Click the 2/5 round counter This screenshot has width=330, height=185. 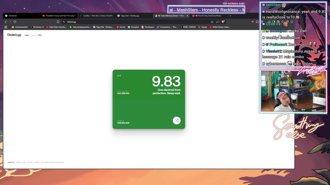119,76
